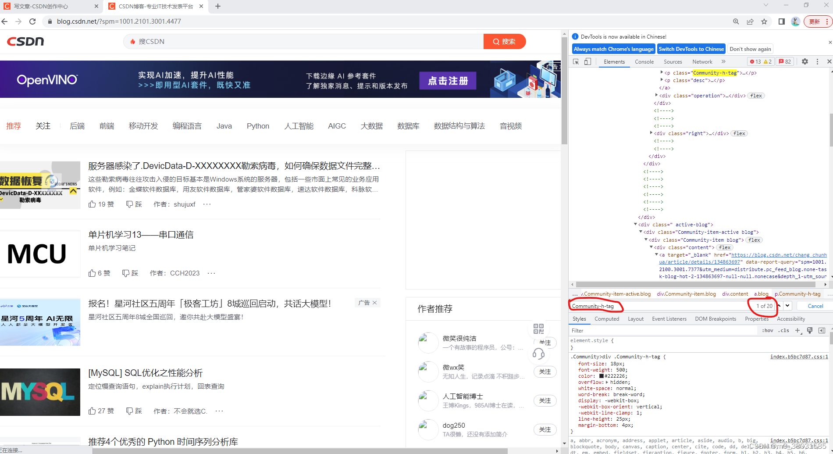This screenshot has height=454, width=833.
Task: Select the Python category on CSDN
Action: tap(258, 126)
